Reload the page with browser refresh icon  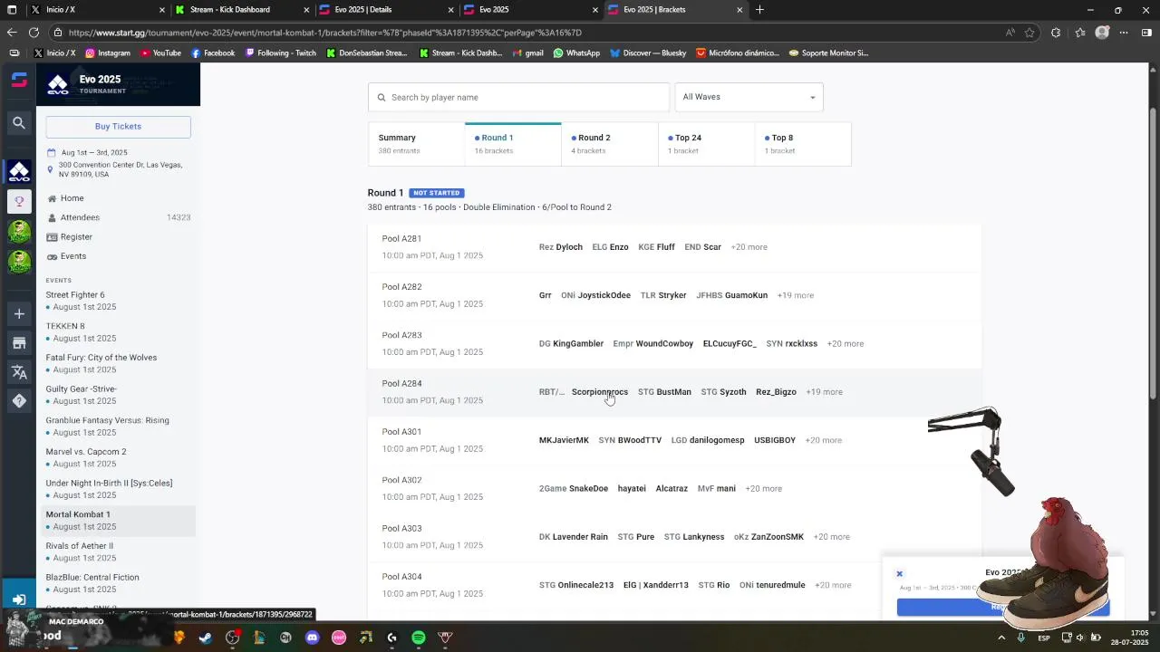(34, 33)
